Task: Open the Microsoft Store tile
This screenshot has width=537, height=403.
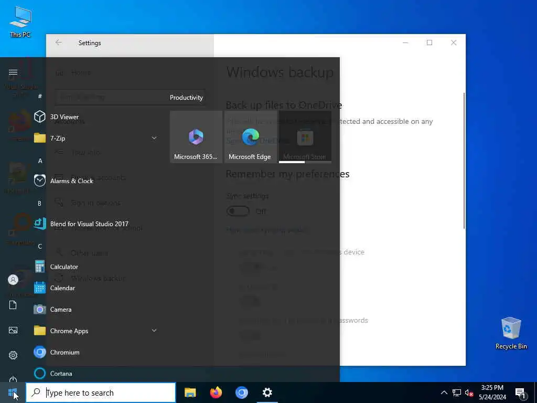Action: click(305, 137)
